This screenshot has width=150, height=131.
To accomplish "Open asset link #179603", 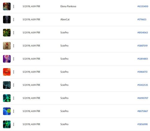I will point(142,20).
